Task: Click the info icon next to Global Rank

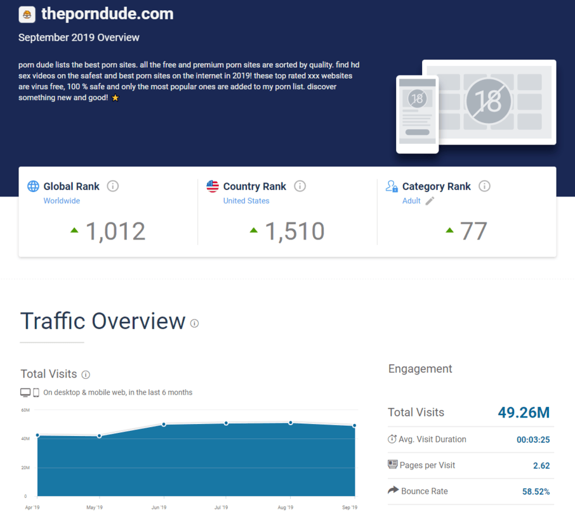Action: click(113, 186)
